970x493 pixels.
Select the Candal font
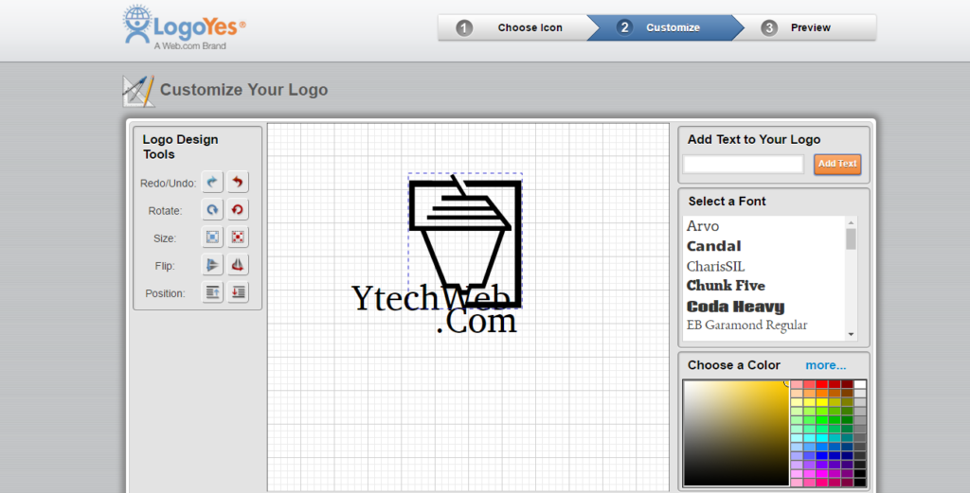tap(714, 246)
